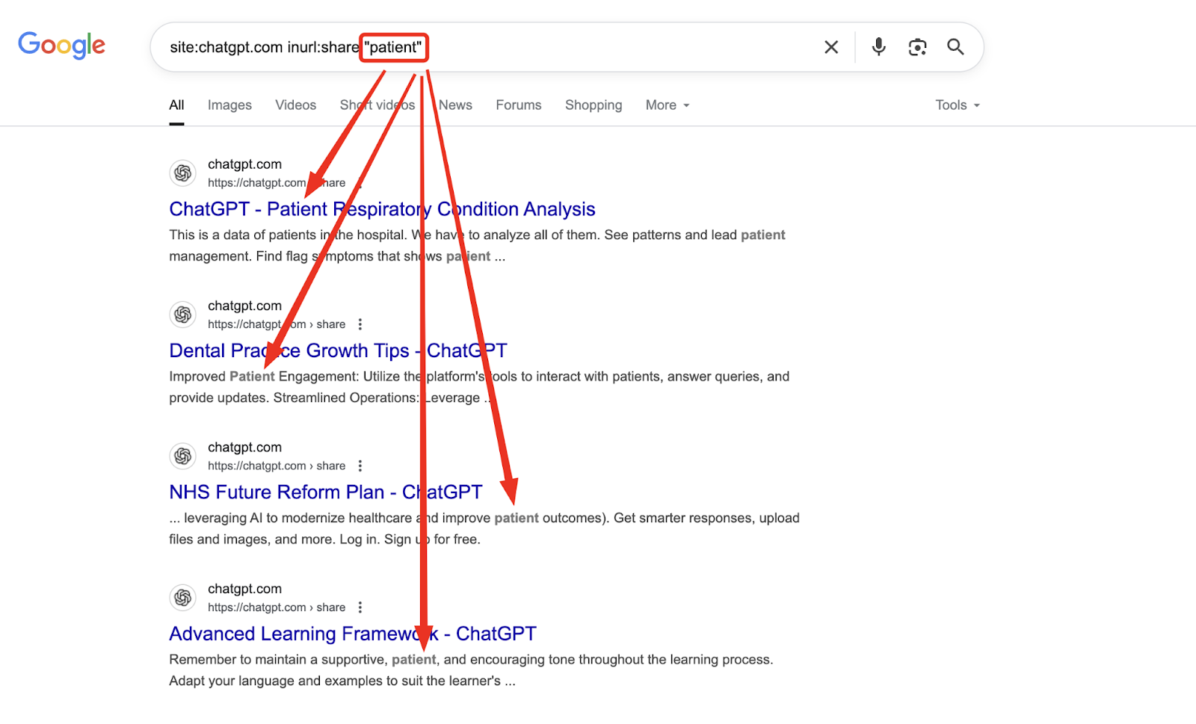Click ChatGPT favicon of Patient Respiratory result
Image resolution: width=1196 pixels, height=724 pixels.
click(182, 173)
